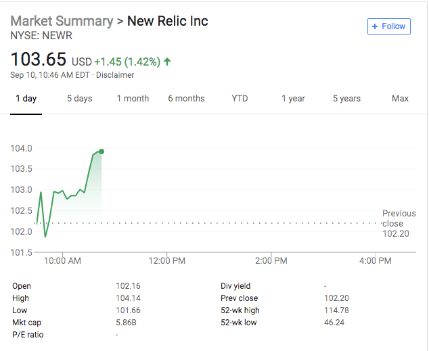Open the Disclaimer link
The height and width of the screenshot is (351, 429).
[115, 75]
